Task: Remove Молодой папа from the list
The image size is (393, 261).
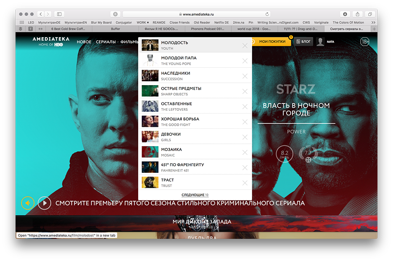Action: (x=245, y=61)
